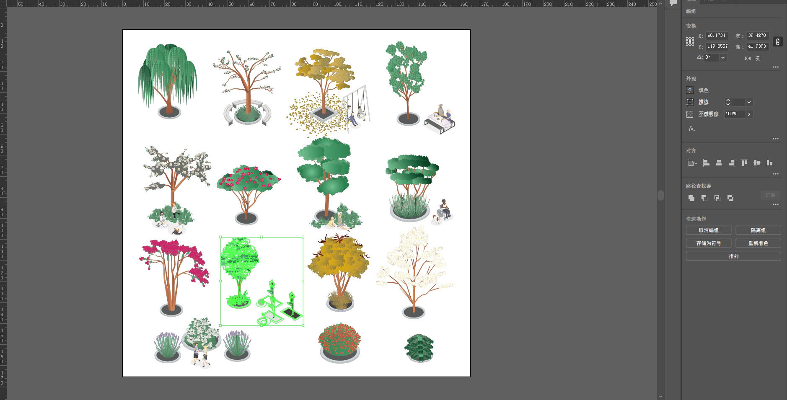Screen dimensions: 787x400
Task: Click the X position input field
Action: pyautogui.click(x=717, y=36)
